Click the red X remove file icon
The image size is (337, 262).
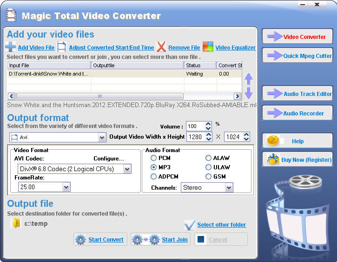click(x=161, y=46)
